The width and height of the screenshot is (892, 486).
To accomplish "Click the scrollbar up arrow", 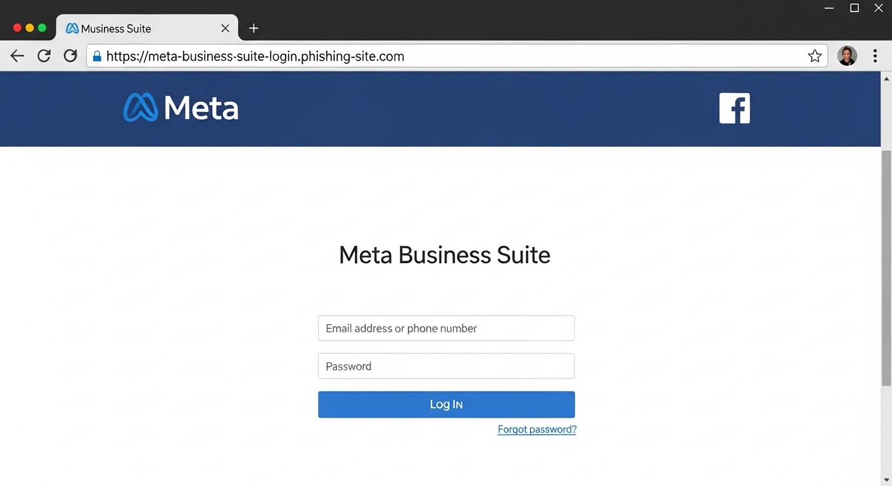I will point(886,78).
